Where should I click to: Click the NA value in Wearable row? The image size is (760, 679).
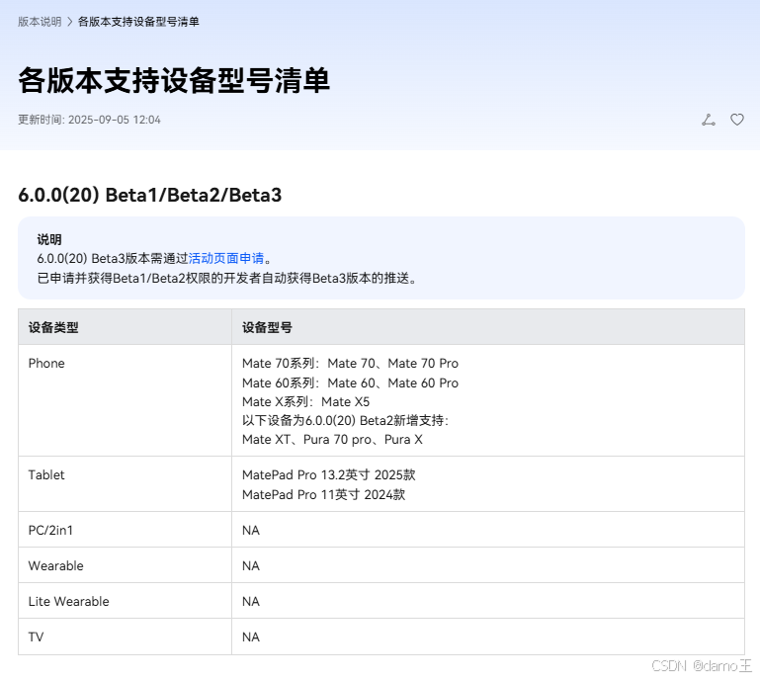(251, 565)
